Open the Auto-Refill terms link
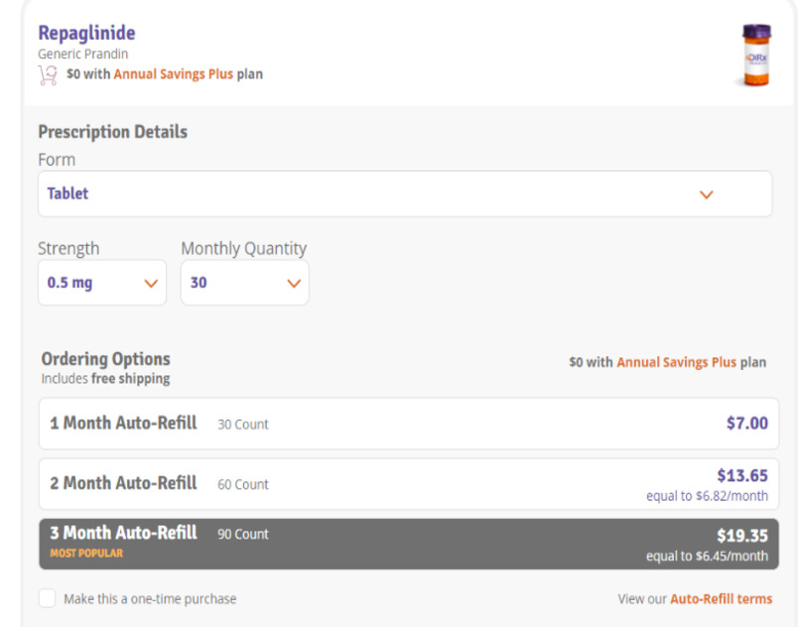This screenshot has height=627, width=802. point(721,599)
